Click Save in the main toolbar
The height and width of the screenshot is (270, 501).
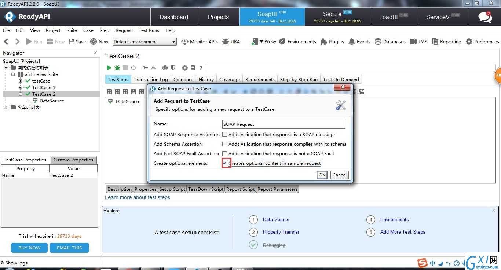pos(77,41)
